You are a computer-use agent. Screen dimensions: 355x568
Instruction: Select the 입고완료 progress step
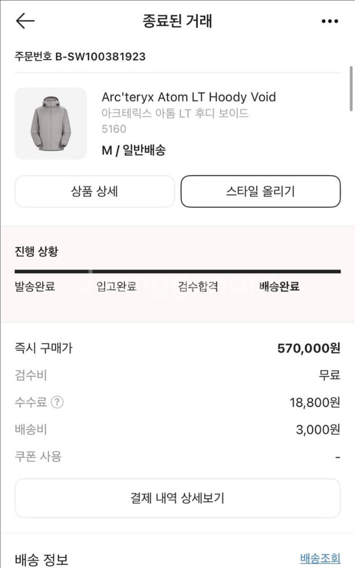pyautogui.click(x=116, y=287)
